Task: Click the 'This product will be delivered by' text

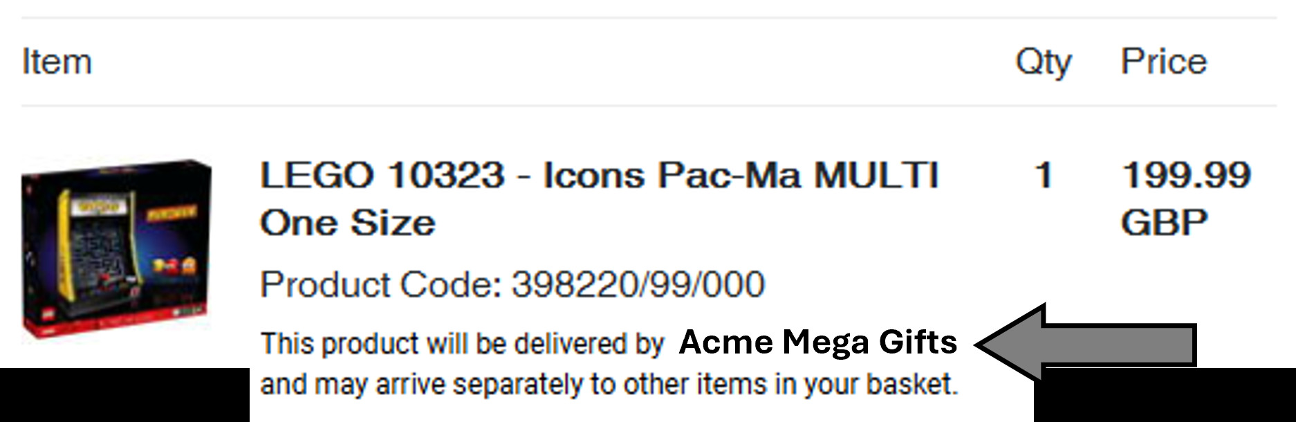Action: [x=462, y=344]
